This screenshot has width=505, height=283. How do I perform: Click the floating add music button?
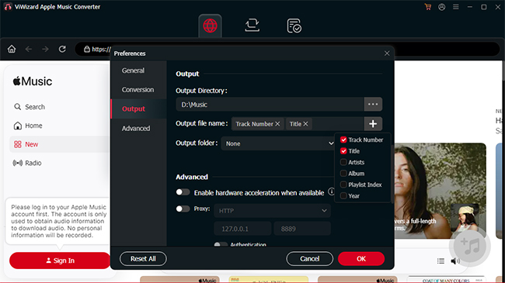coord(470,246)
